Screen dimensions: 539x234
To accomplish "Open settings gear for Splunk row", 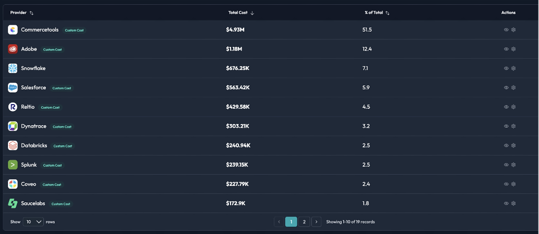I will click(514, 165).
